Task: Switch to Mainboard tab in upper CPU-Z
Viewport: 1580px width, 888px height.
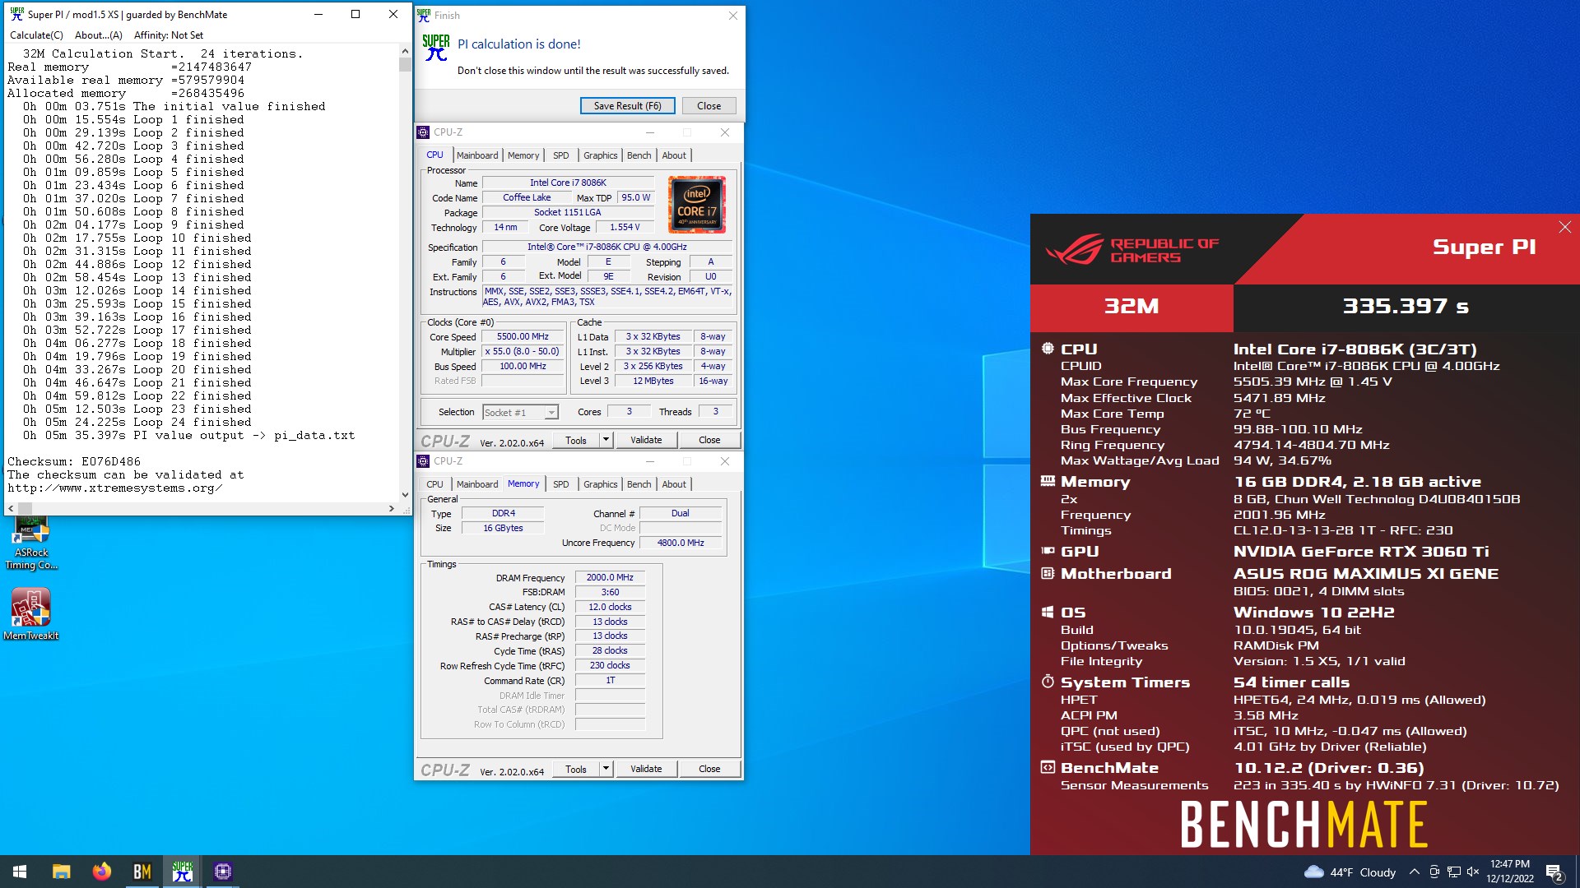Action: [477, 155]
